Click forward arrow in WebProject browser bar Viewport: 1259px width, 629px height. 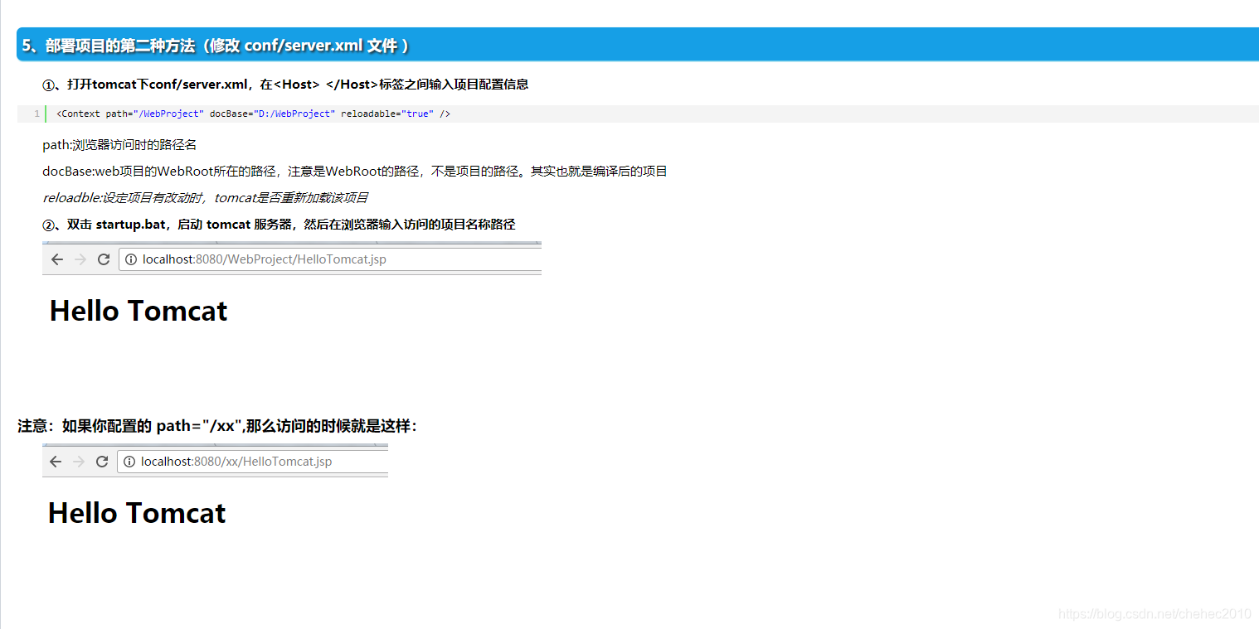point(80,259)
